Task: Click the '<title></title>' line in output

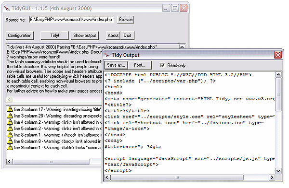Action: coord(127,111)
